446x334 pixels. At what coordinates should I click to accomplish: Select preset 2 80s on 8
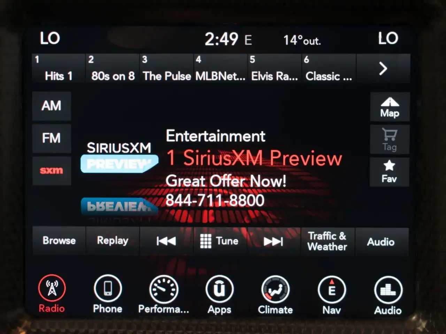coord(112,68)
